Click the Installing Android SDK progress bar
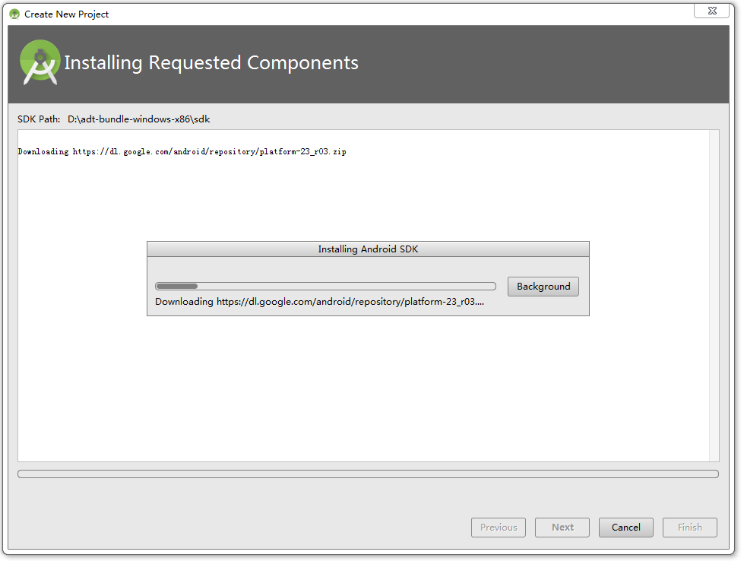 coord(325,286)
